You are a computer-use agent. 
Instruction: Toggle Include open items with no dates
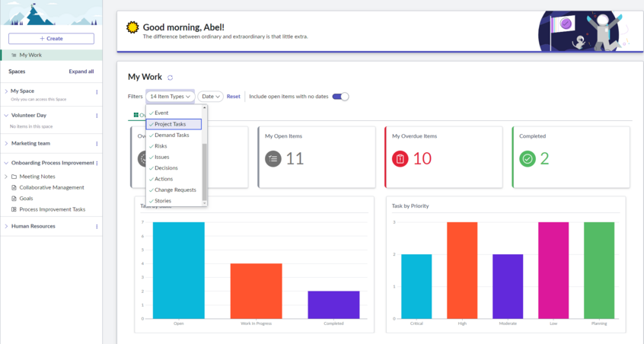tap(340, 97)
